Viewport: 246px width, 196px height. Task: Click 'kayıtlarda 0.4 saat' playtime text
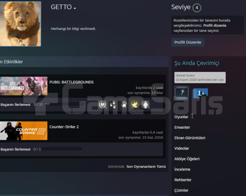click(x=148, y=132)
